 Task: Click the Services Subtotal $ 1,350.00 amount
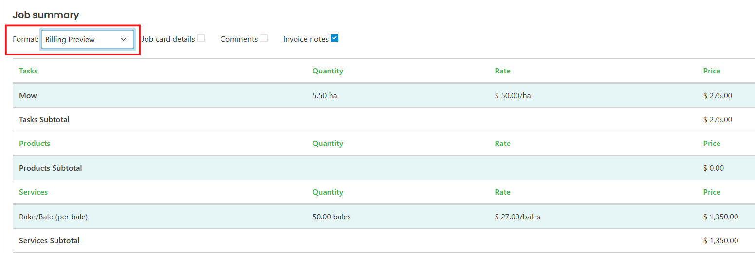(720, 241)
